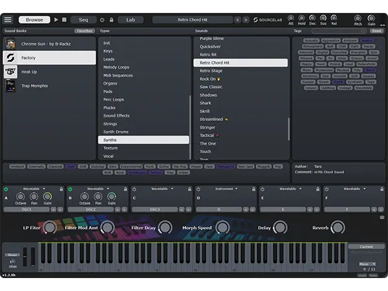Stop playback with the square stop icon
This screenshot has width=388, height=291.
coord(64,19)
